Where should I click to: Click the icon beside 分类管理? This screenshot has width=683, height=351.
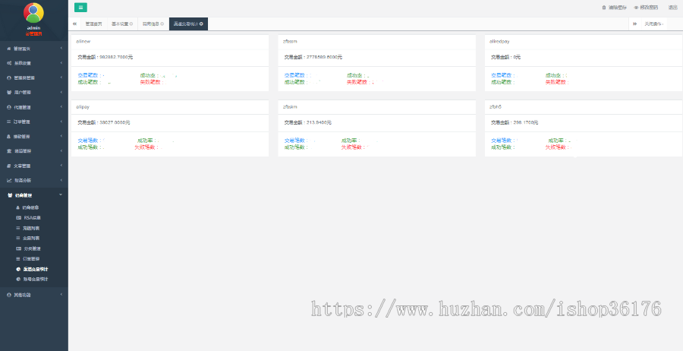(x=18, y=248)
